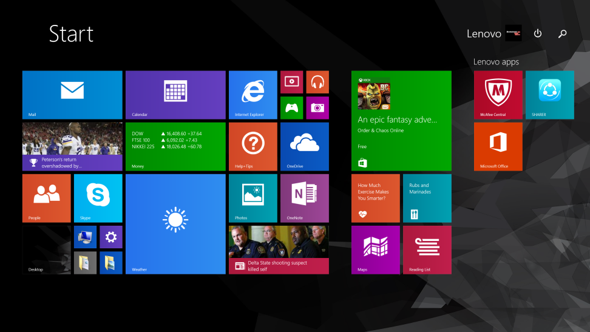Open the Order & Chaos Online Store tile

(401, 121)
